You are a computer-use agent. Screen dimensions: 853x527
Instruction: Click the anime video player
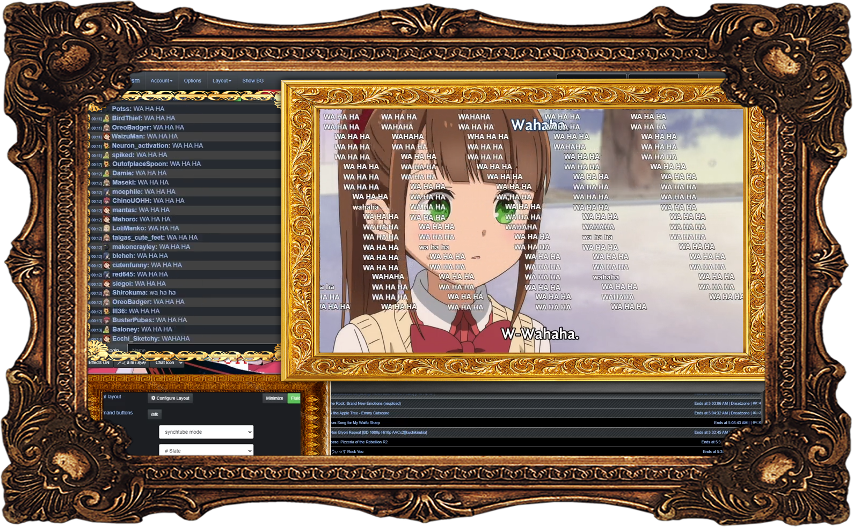(x=531, y=231)
